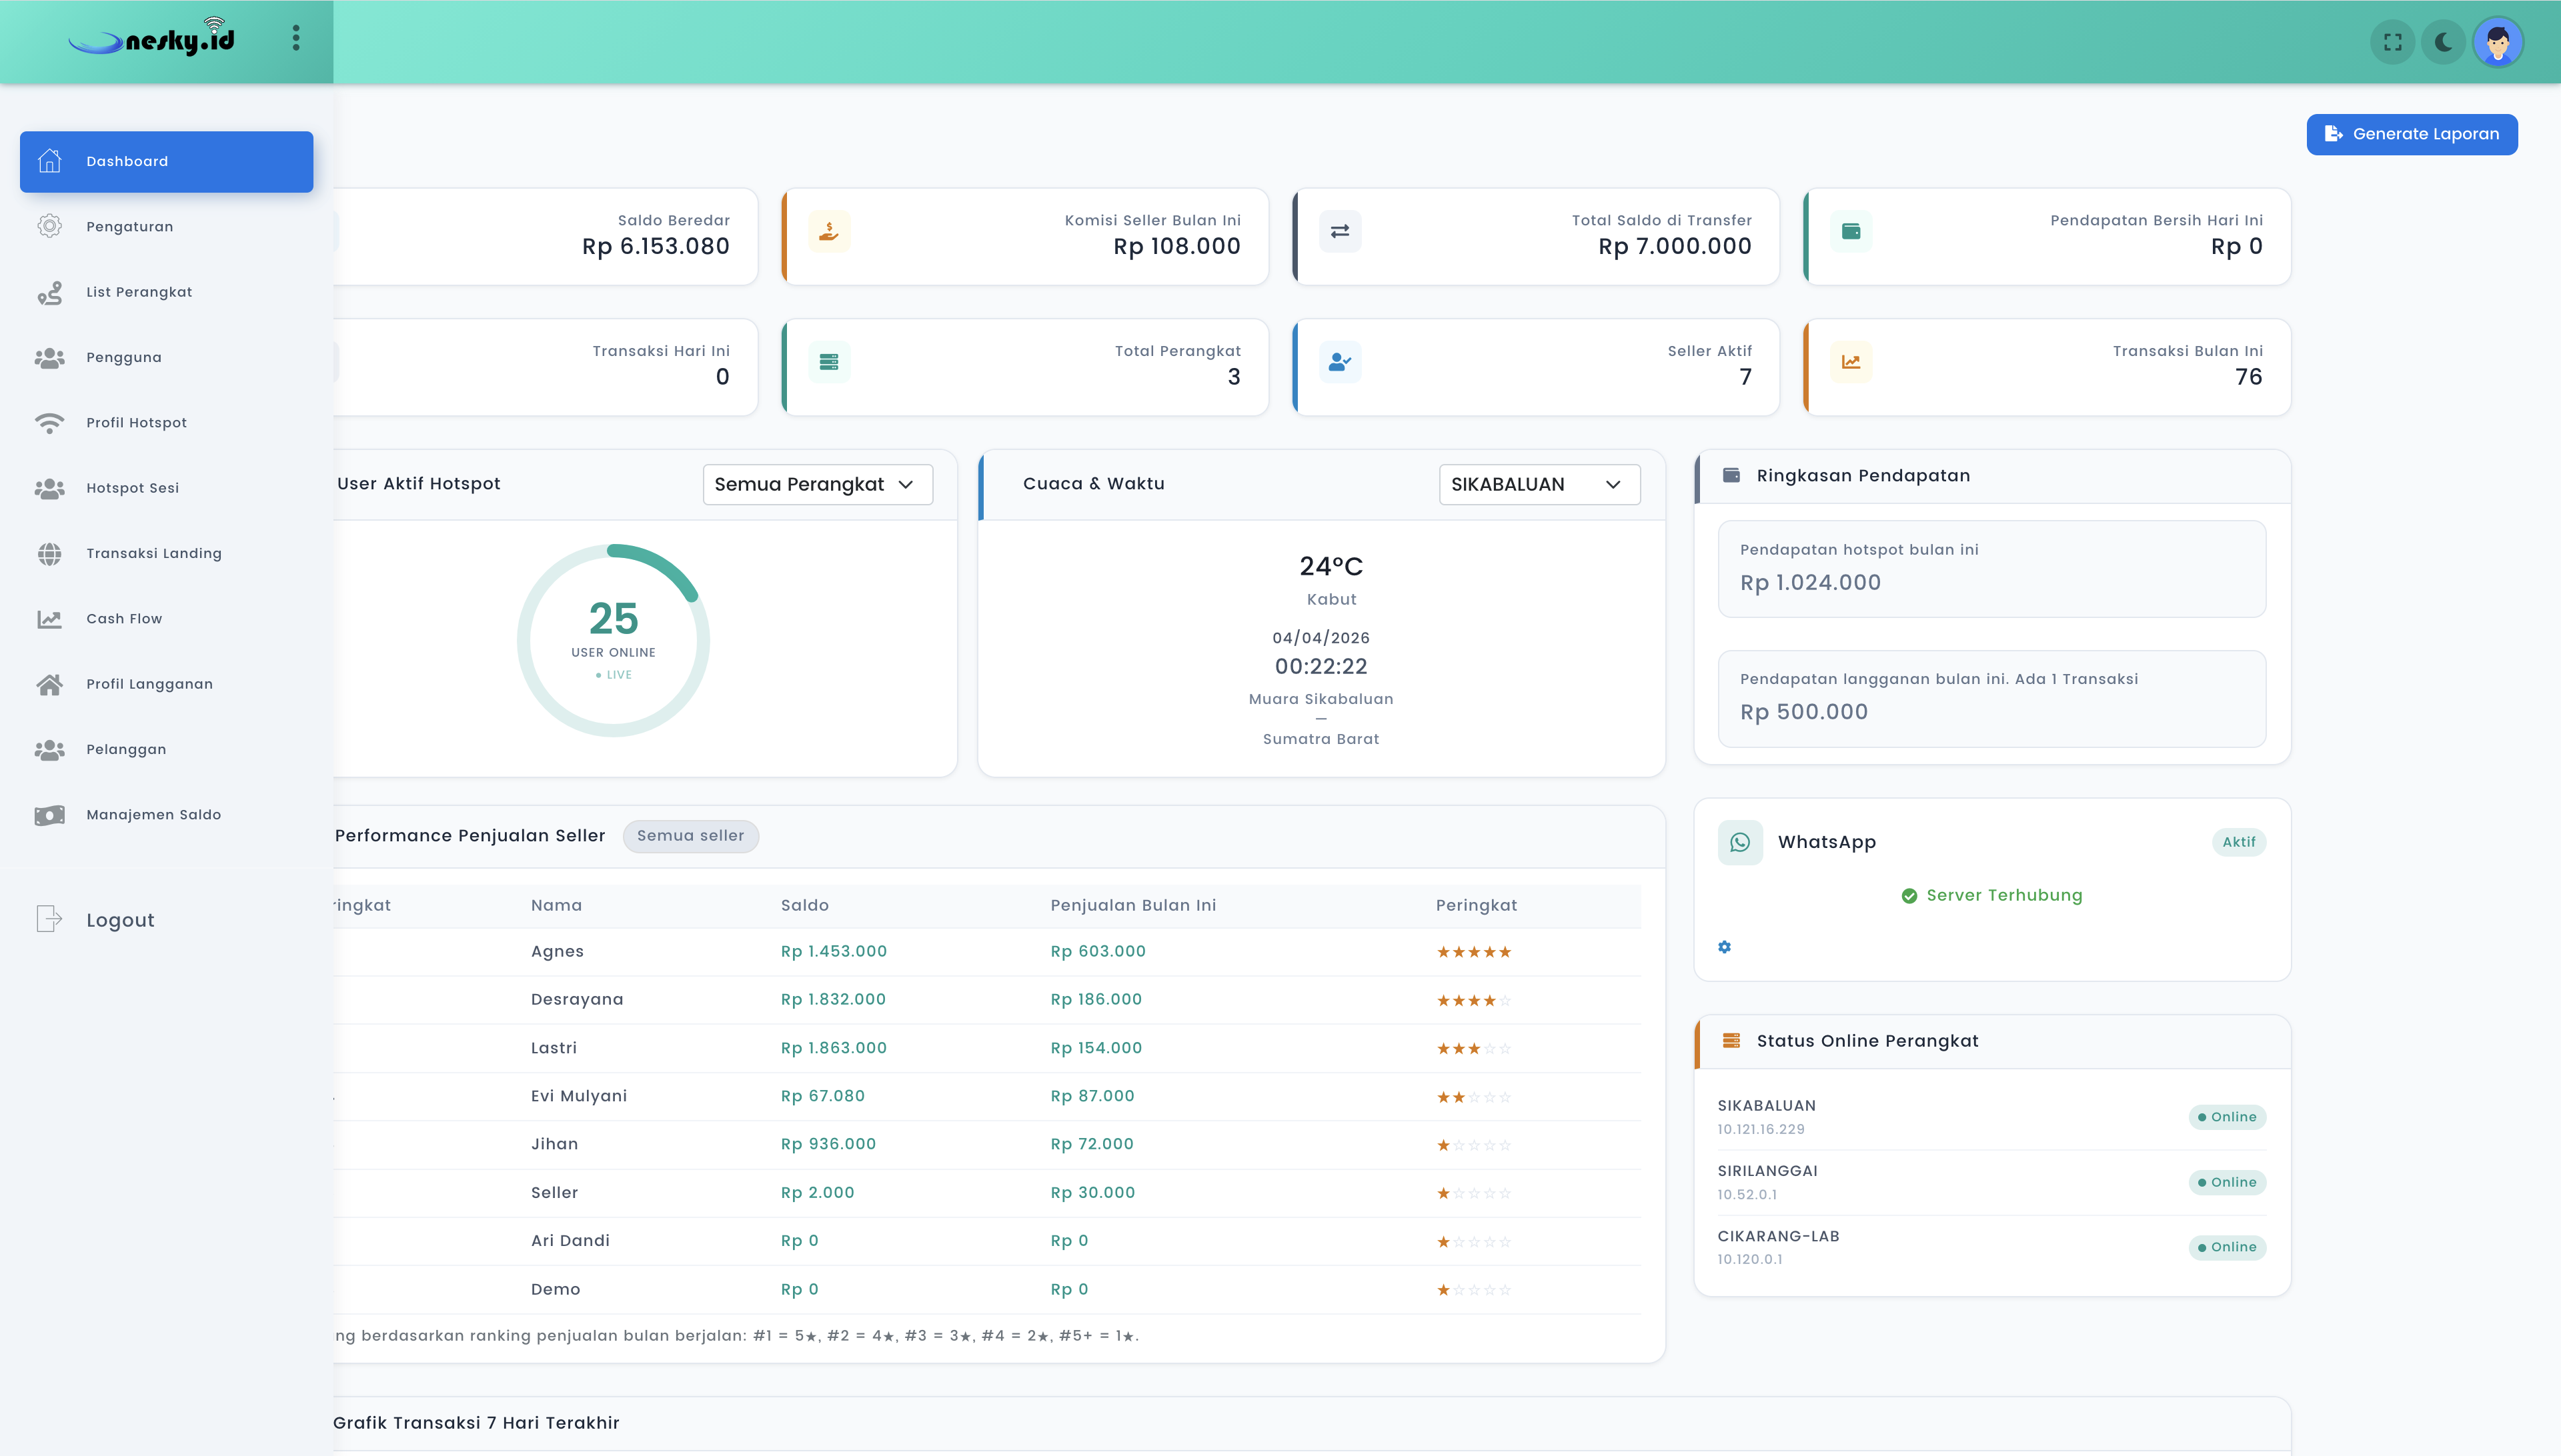
Task: Go to Profil Hotspot in sidebar
Action: click(136, 423)
